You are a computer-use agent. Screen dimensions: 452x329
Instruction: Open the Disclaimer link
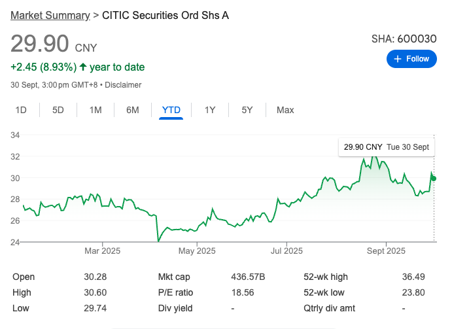pos(123,85)
